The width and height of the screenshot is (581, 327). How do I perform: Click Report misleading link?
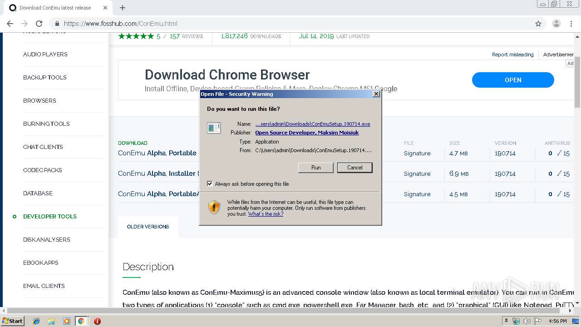pos(512,54)
